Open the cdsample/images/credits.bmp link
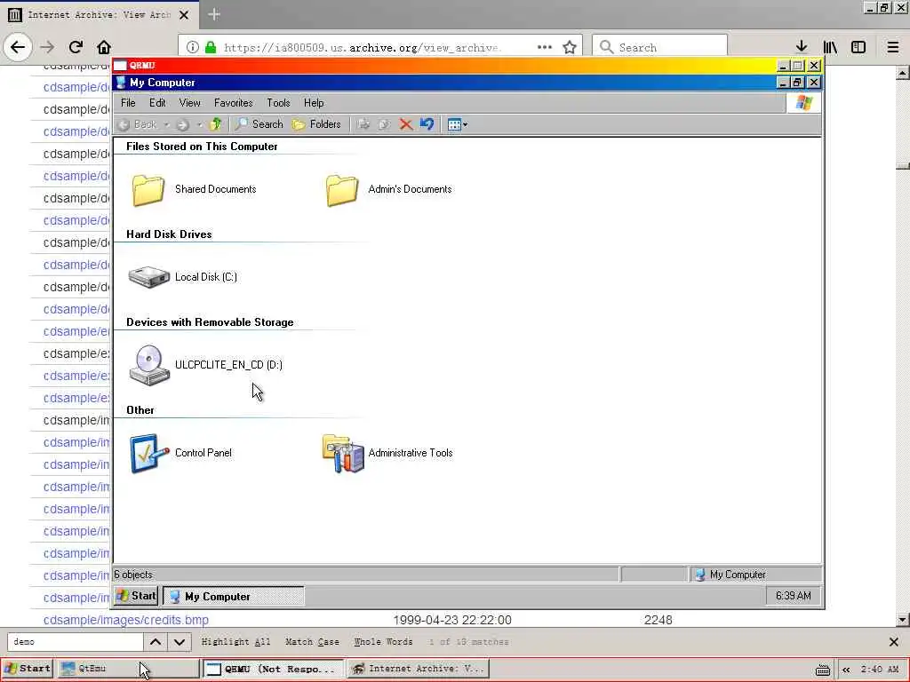Image resolution: width=910 pixels, height=682 pixels. [126, 620]
